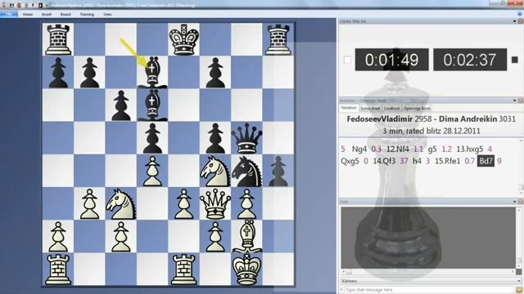Select the black queen on g5
Viewport: 524px width, 294px height.
pyautogui.click(x=247, y=138)
